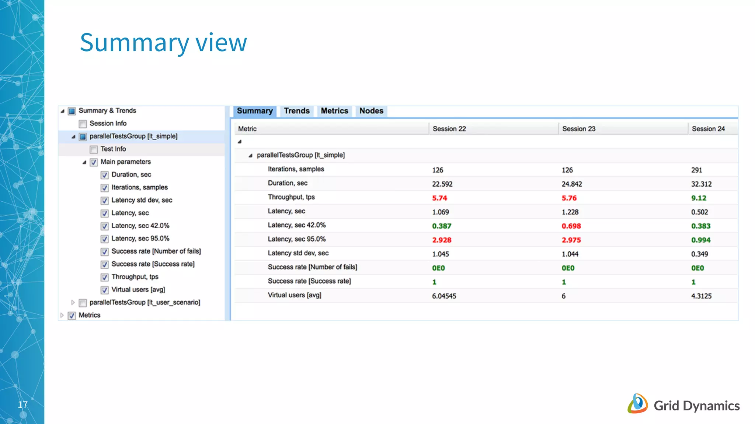This screenshot has height=424, width=755.
Task: Click the 291 iterations value
Action: tap(696, 170)
